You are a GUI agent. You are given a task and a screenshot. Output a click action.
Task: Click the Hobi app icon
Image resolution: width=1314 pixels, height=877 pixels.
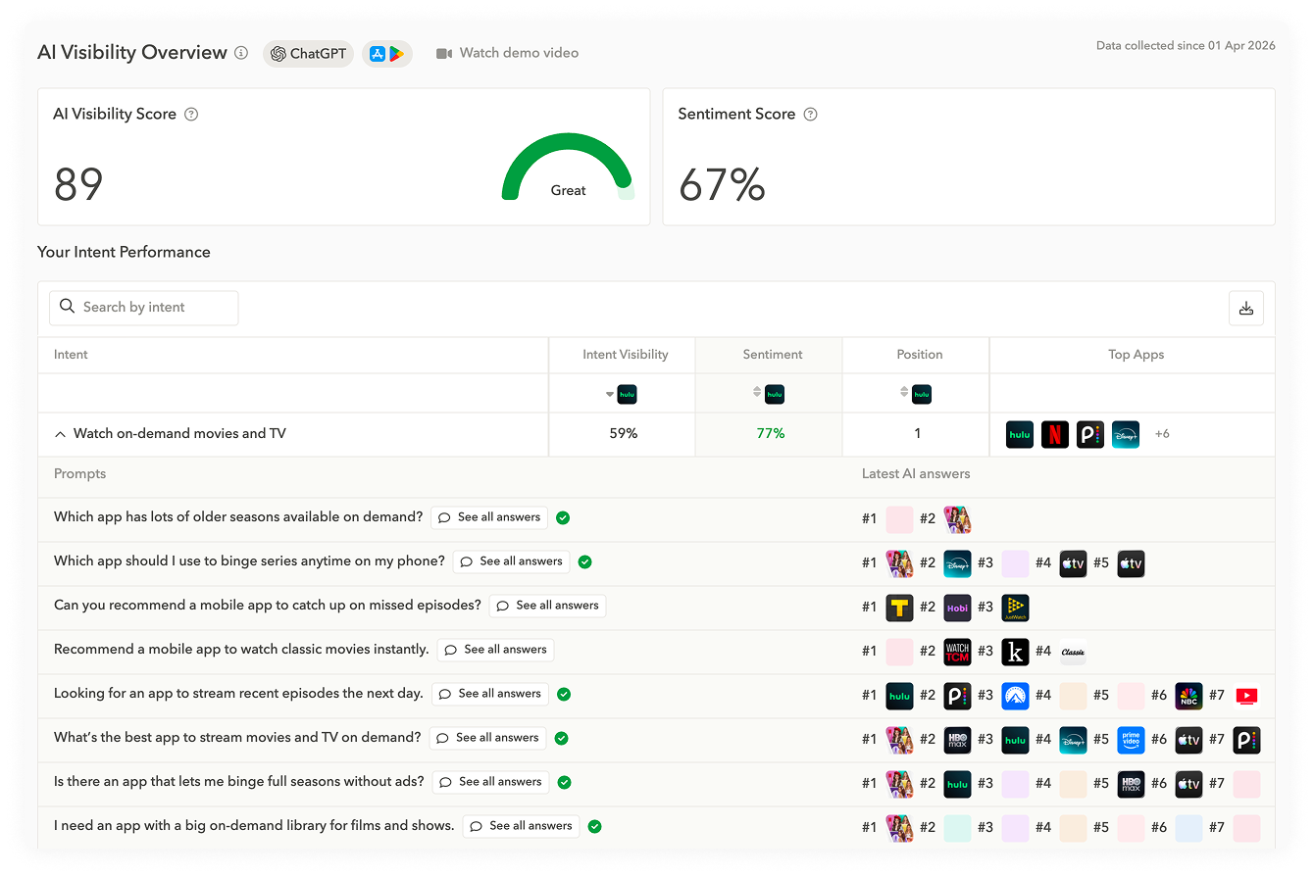tap(957, 608)
